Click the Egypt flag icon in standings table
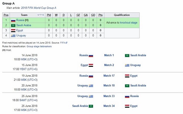The height and width of the screenshot is (114, 183). 13,31
